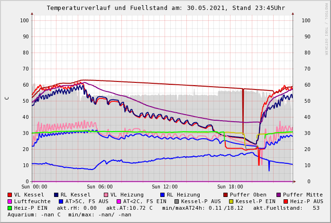Click the Sun 06:00 time axis label
This screenshot has height=223, width=331.
(x=100, y=187)
